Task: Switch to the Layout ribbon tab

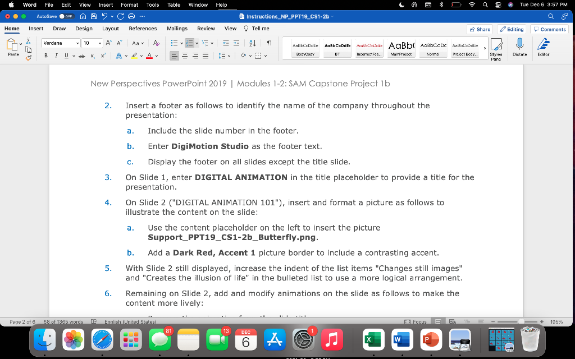Action: pos(111,29)
